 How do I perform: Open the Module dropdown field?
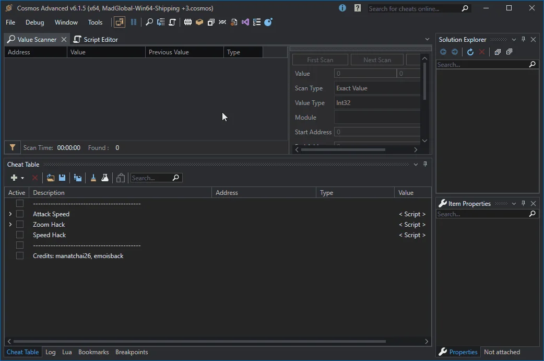click(x=377, y=118)
